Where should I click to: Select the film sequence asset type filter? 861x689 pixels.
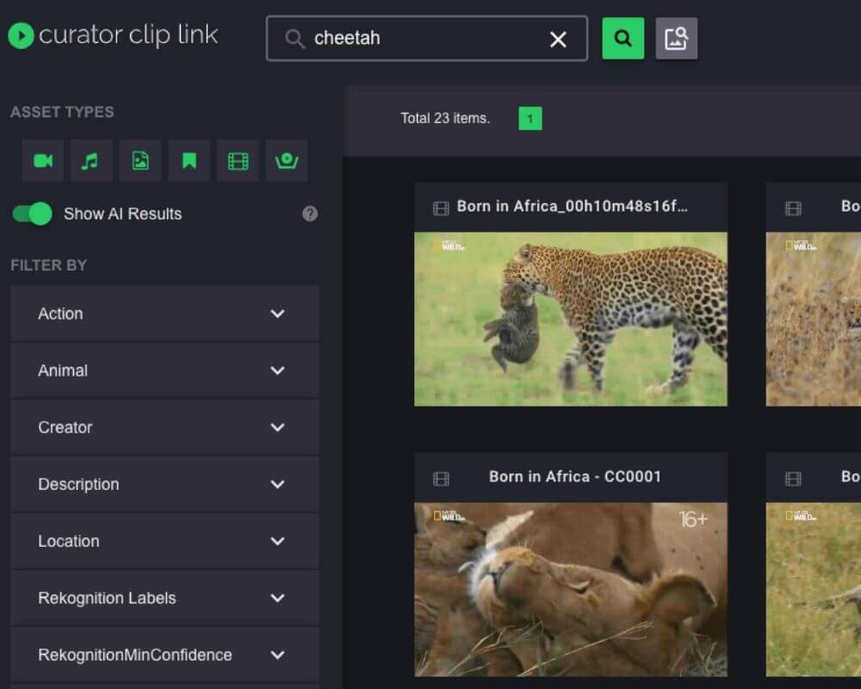pyautogui.click(x=238, y=160)
